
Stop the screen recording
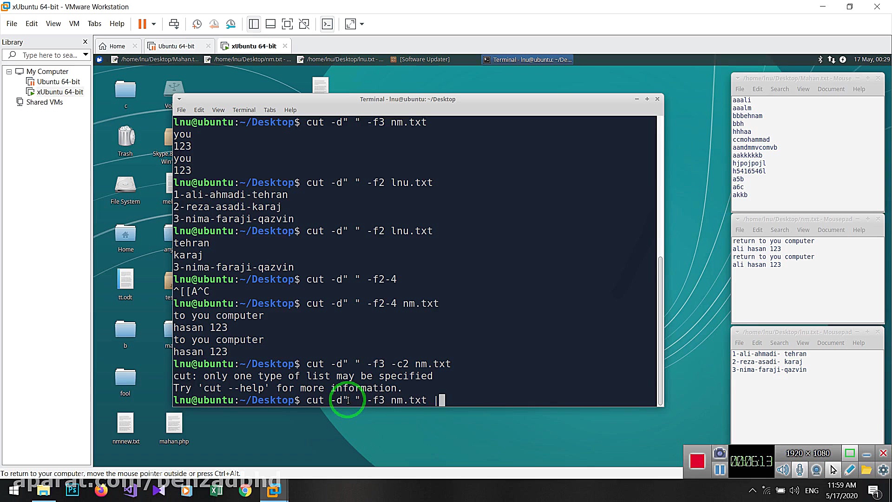pos(697,460)
